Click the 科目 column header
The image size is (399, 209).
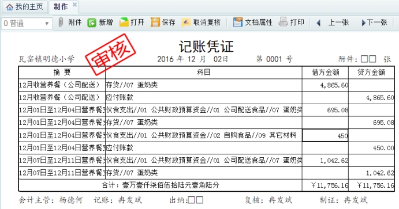click(x=204, y=73)
